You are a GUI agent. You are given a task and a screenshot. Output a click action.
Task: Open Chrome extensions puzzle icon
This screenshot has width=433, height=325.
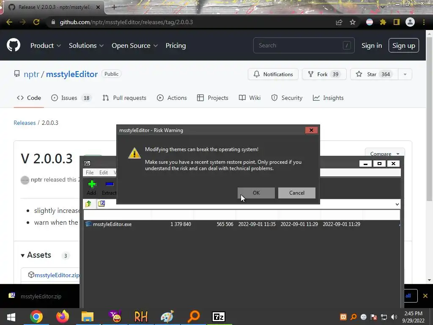383,22
